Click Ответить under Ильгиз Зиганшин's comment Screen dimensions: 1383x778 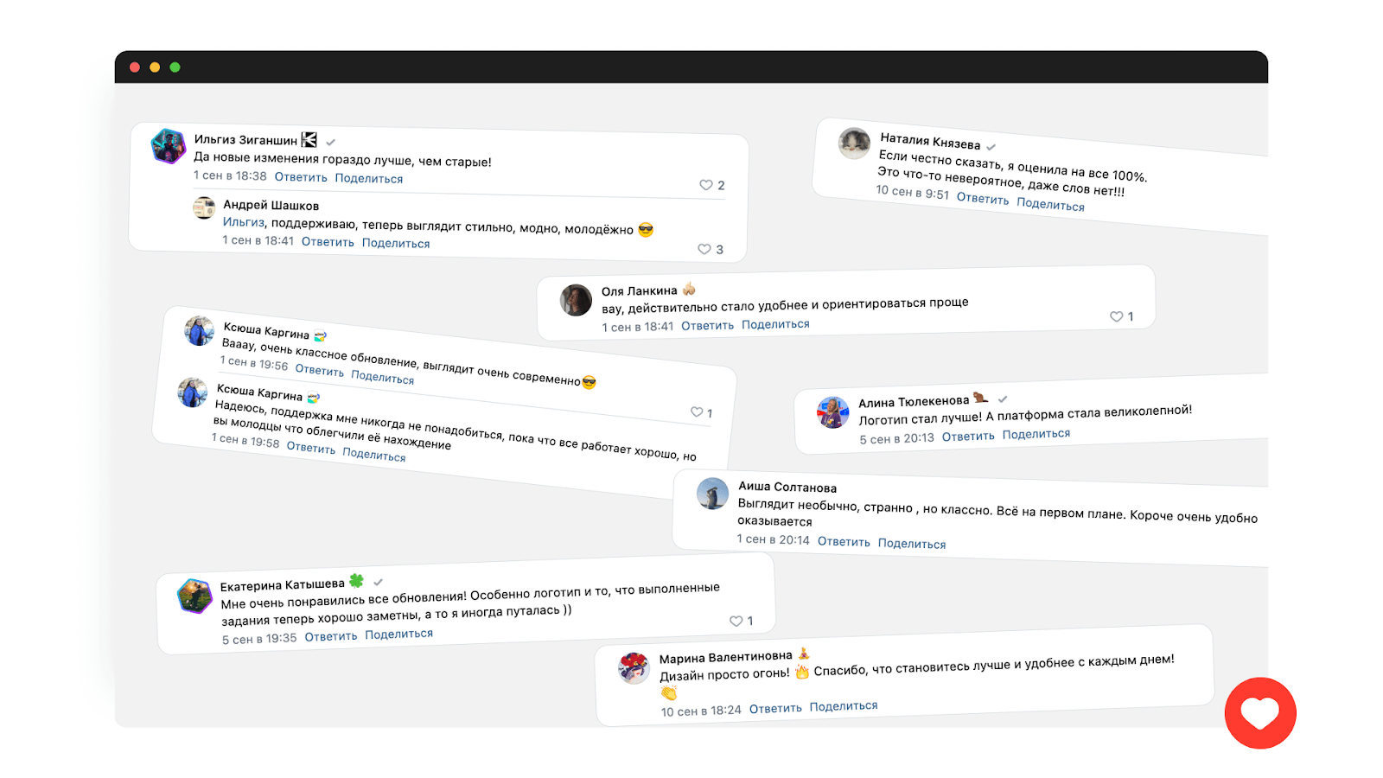point(301,177)
